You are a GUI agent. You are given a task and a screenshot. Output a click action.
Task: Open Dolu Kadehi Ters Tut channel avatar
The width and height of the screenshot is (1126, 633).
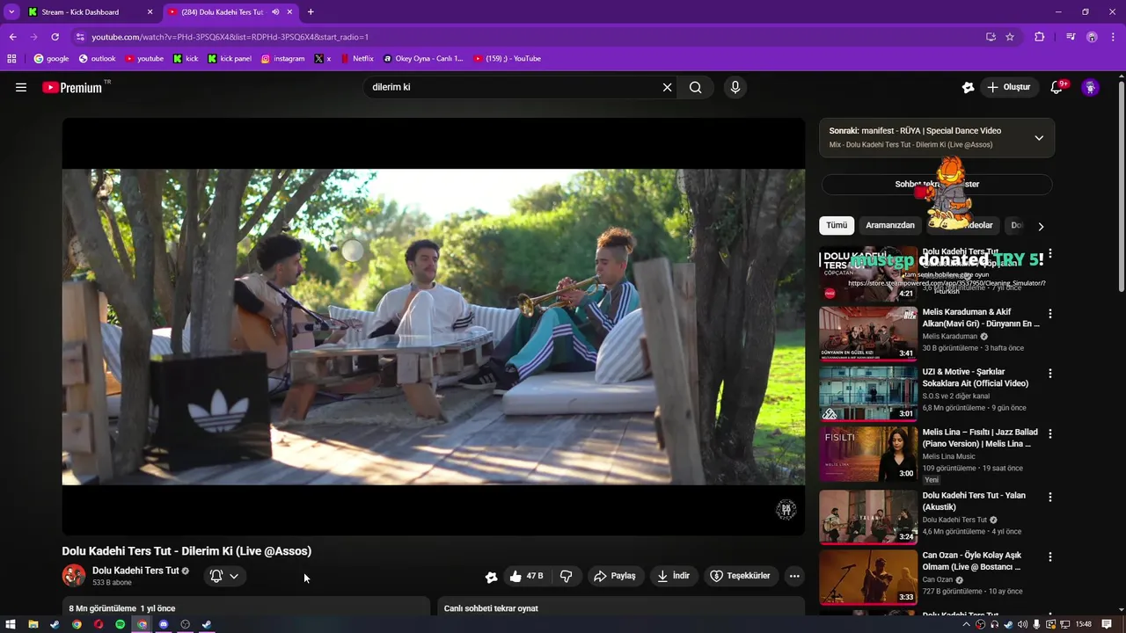[x=74, y=576]
